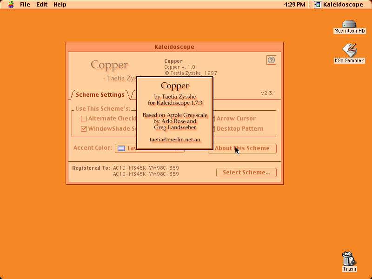Click the first registration code line
Image resolution: width=372 pixels, height=279 pixels.
[x=146, y=168]
